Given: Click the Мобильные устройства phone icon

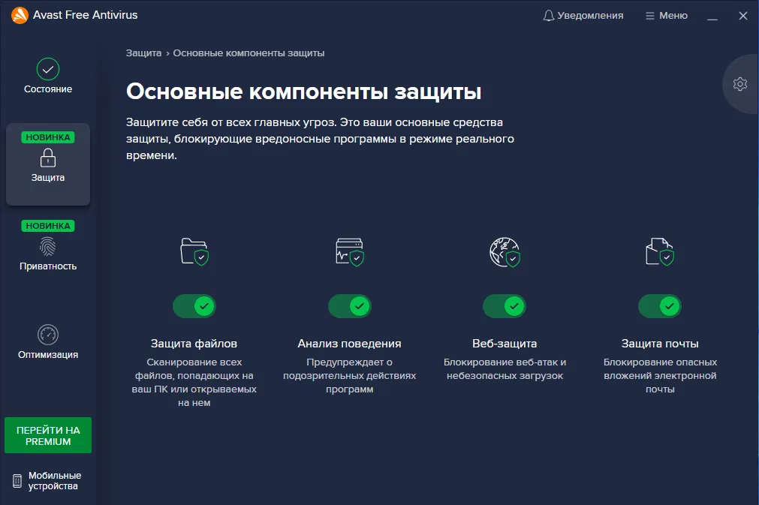Looking at the screenshot, I should [x=17, y=481].
